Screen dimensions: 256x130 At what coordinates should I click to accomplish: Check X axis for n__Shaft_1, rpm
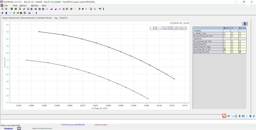tap(224, 33)
